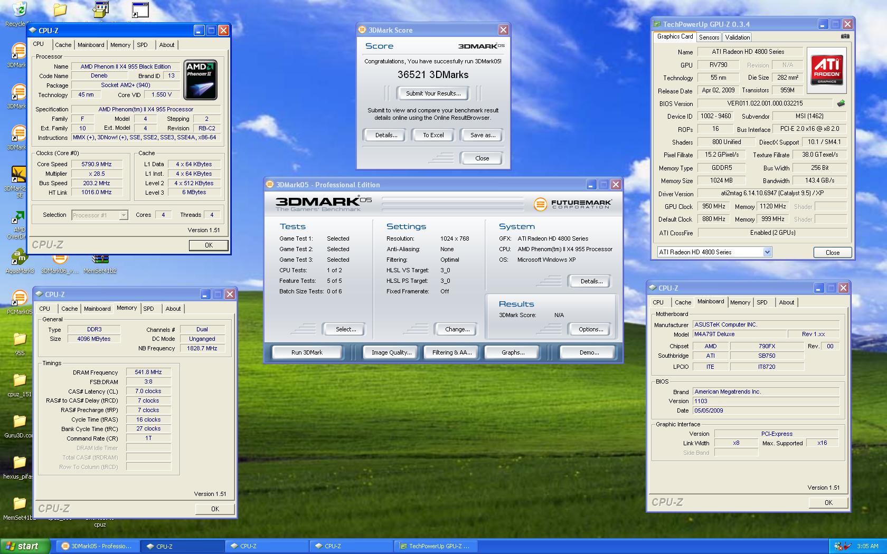Click the Demo... button in 3DMark05

(x=589, y=352)
